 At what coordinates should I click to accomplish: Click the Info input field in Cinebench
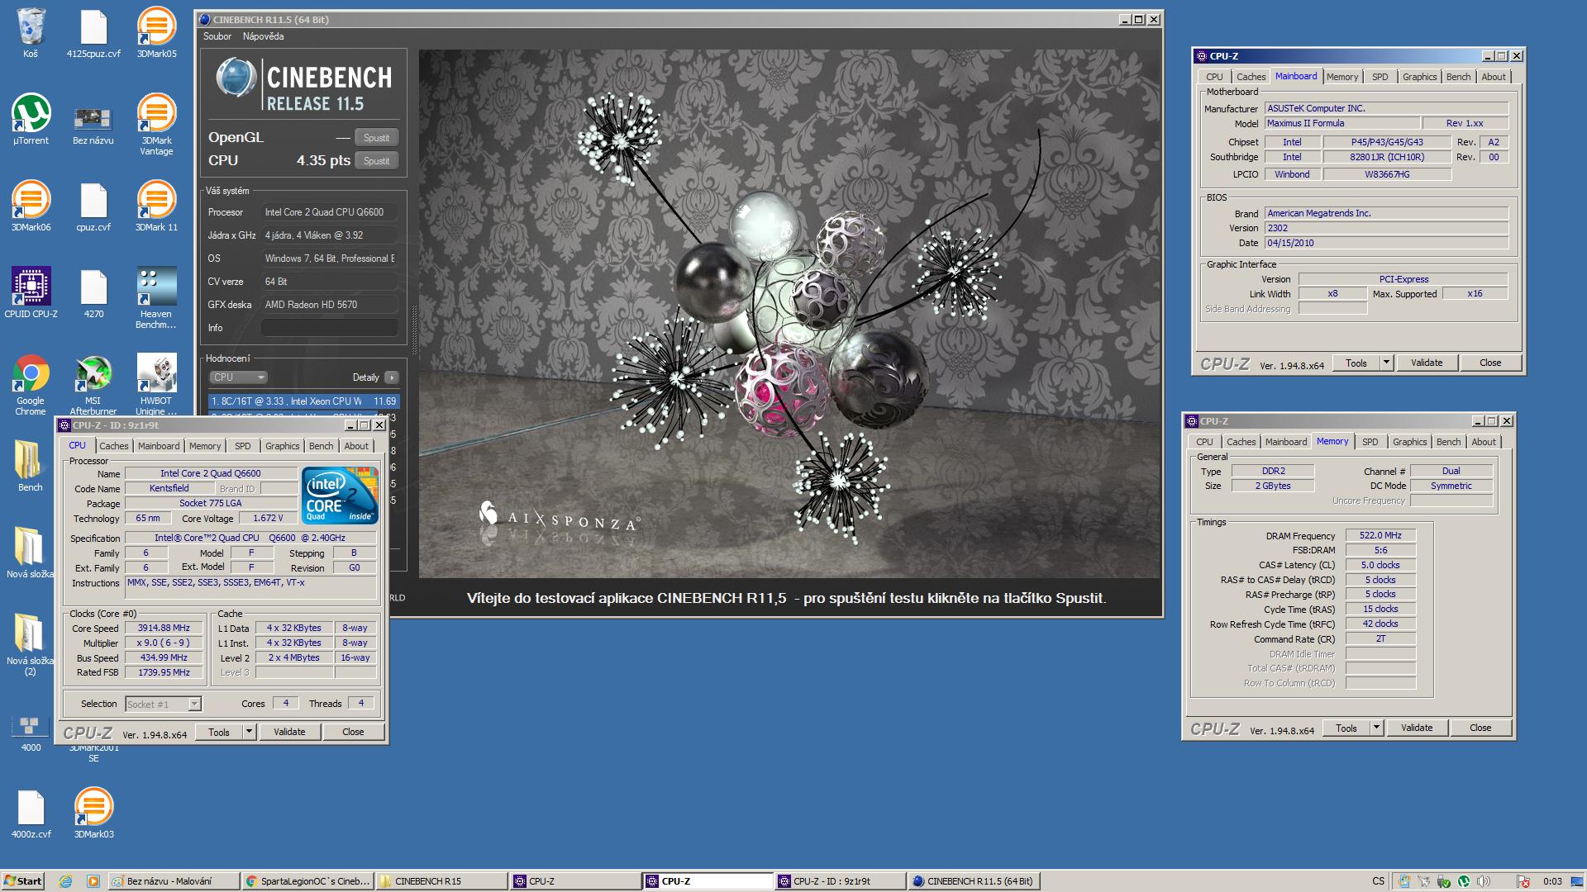(330, 328)
